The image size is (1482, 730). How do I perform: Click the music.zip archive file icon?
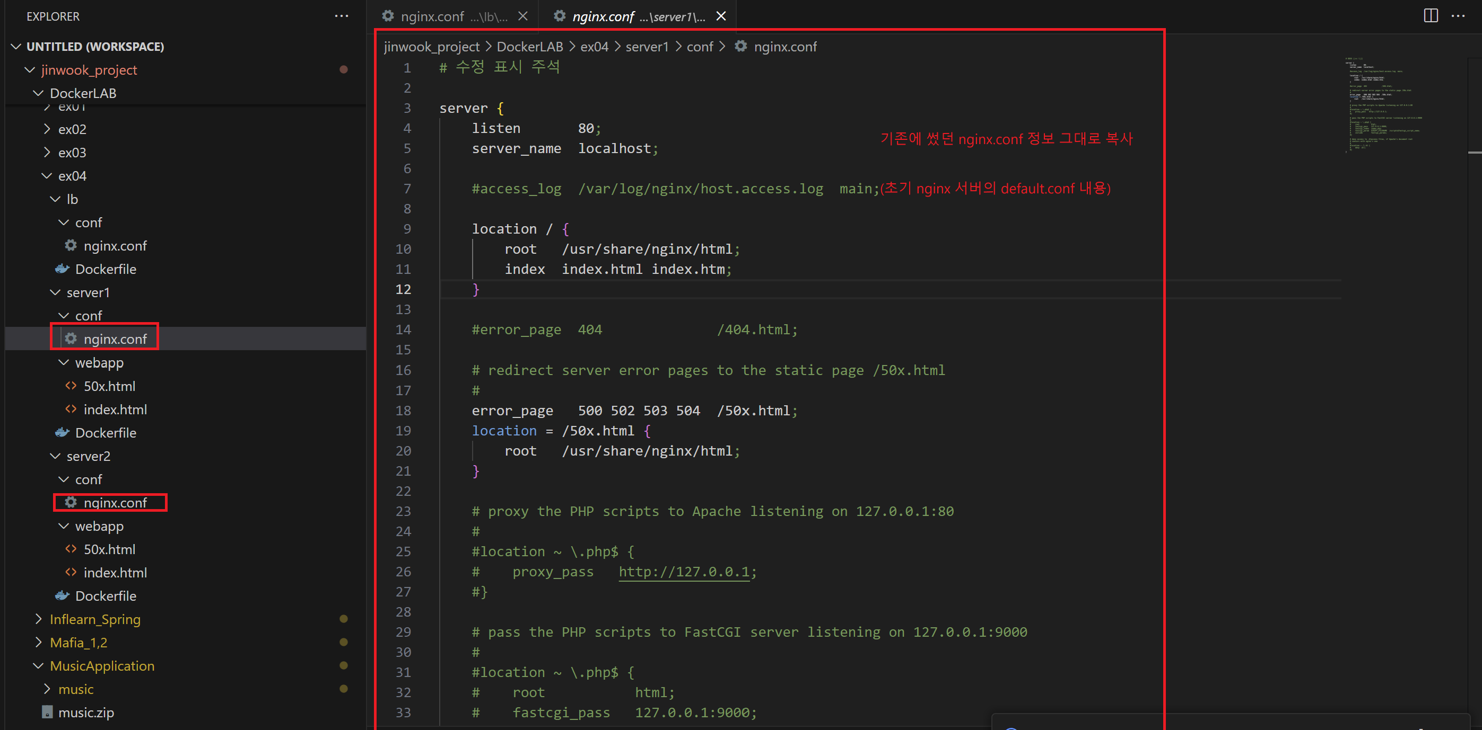tap(47, 712)
